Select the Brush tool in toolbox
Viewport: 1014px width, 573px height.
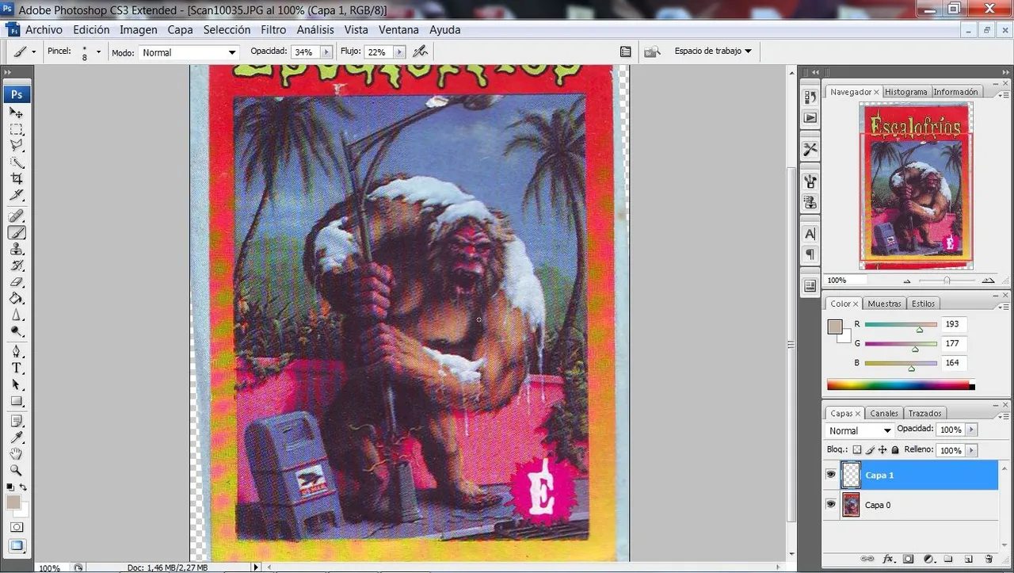tap(17, 232)
